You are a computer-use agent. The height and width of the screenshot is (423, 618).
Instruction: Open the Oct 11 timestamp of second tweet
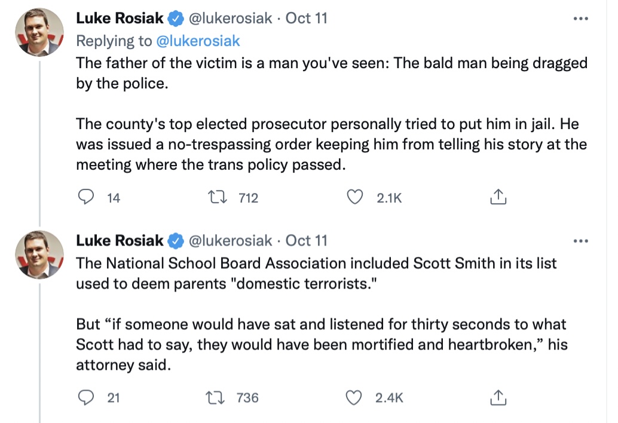[x=307, y=241]
